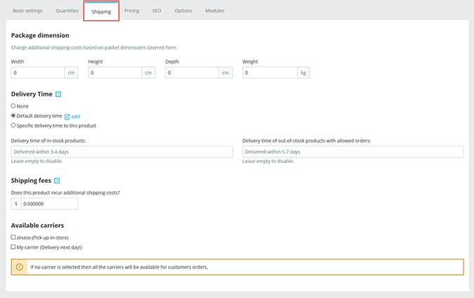Image resolution: width=474 pixels, height=298 pixels.
Task: Click the additional shipping cost amount field
Action: tap(48, 204)
